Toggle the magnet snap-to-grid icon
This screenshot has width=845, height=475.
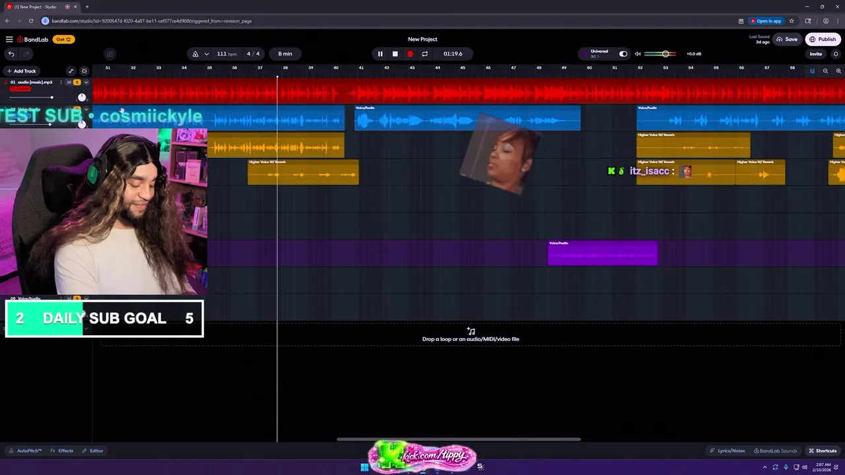[812, 71]
